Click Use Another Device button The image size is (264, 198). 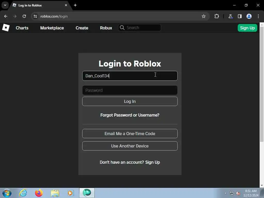(130, 146)
